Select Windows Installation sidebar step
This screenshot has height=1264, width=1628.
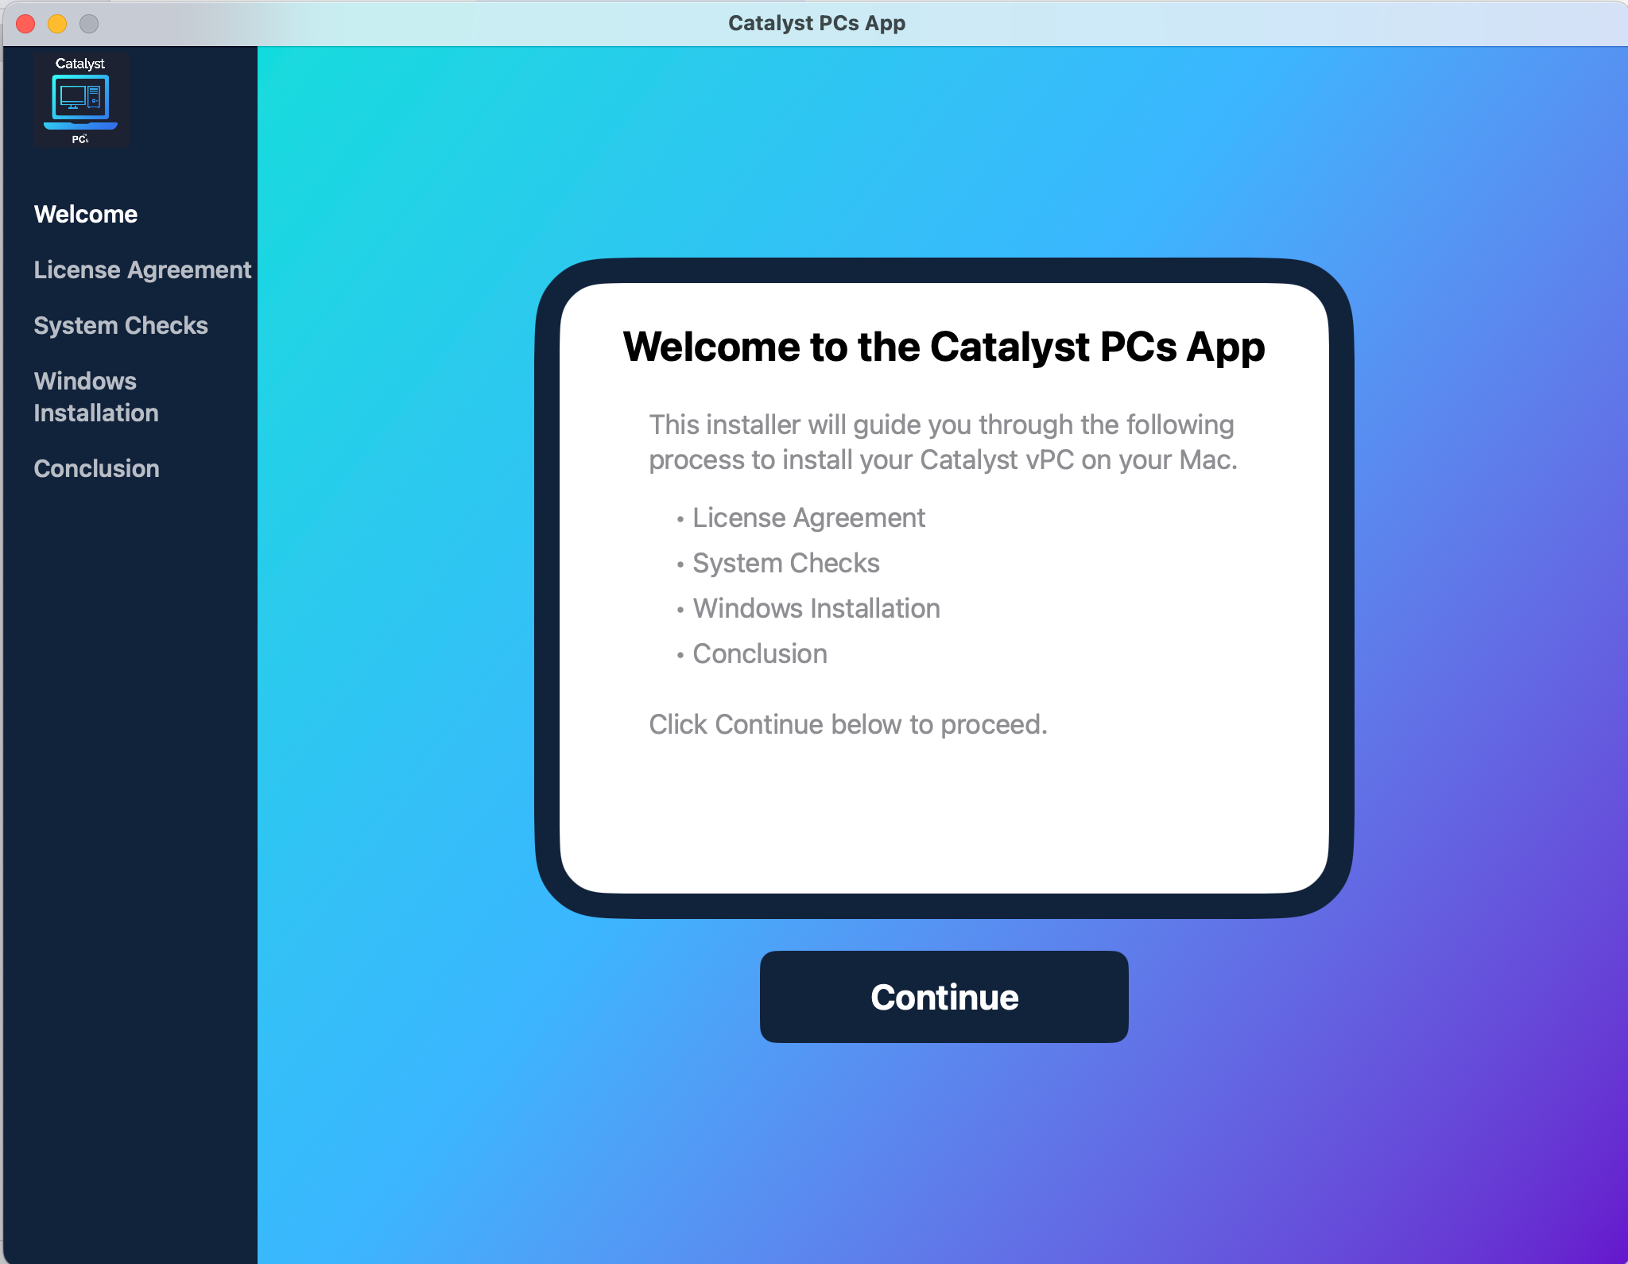tap(96, 397)
